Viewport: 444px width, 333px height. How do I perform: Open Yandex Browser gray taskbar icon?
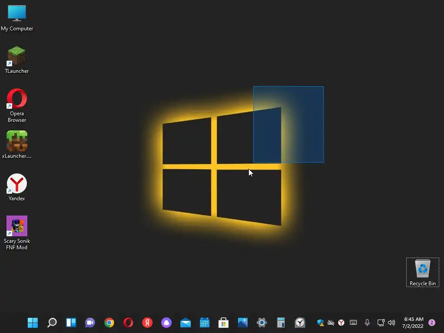tap(300, 323)
